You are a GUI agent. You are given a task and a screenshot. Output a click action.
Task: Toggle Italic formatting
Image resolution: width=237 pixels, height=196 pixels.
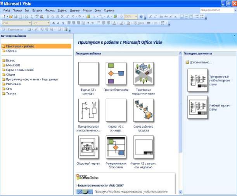(x=58, y=23)
